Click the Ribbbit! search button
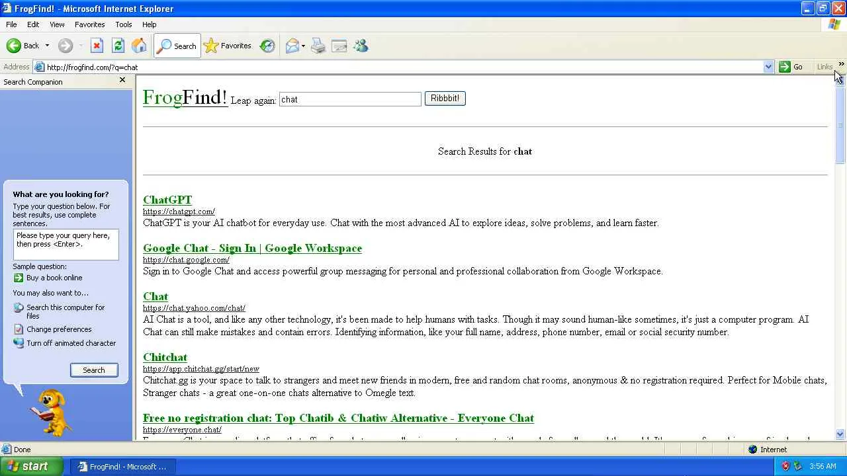 [445, 99]
